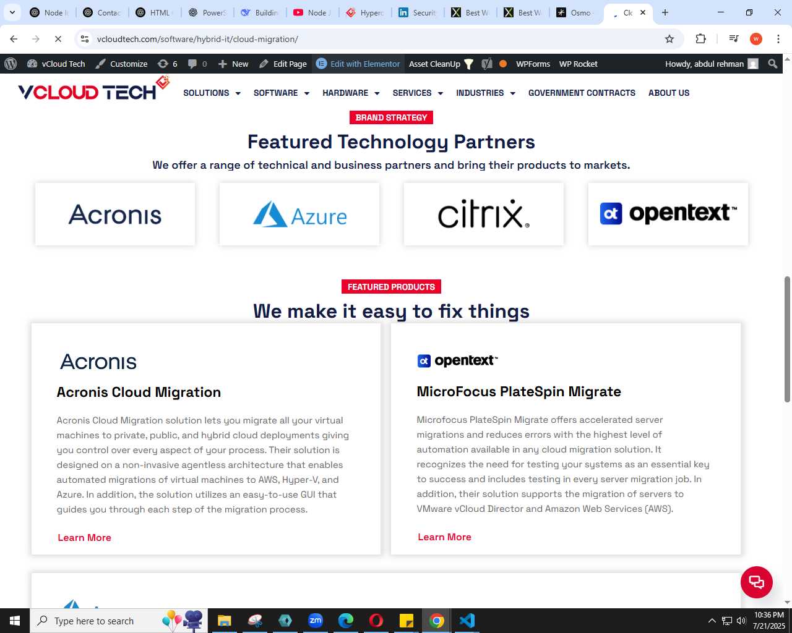Open the tab search chevron button
792x633 pixels.
[x=12, y=12]
